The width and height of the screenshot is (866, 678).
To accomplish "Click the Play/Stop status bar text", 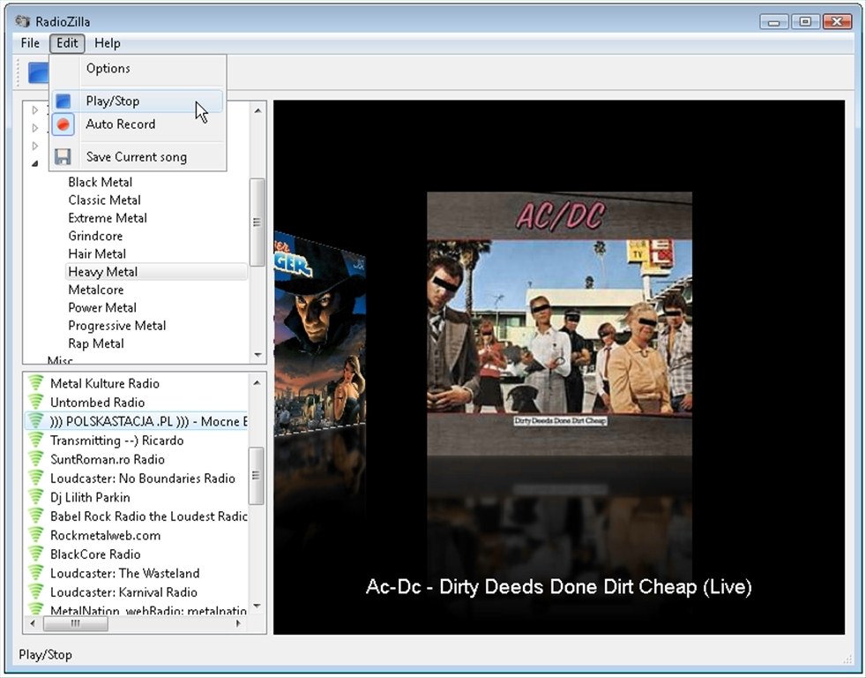I will point(45,655).
